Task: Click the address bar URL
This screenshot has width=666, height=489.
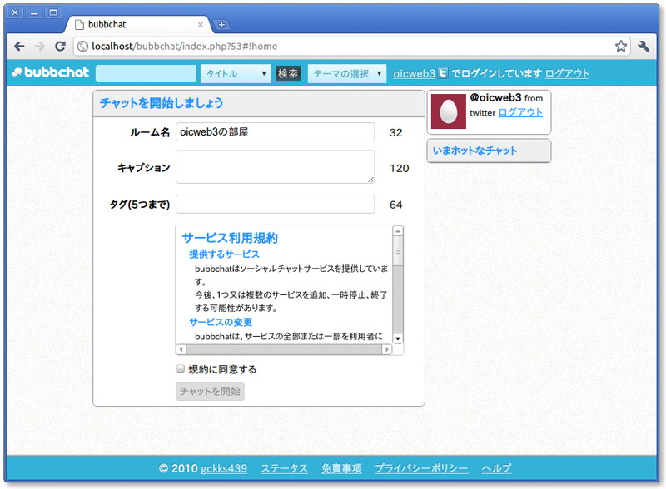Action: 184,47
